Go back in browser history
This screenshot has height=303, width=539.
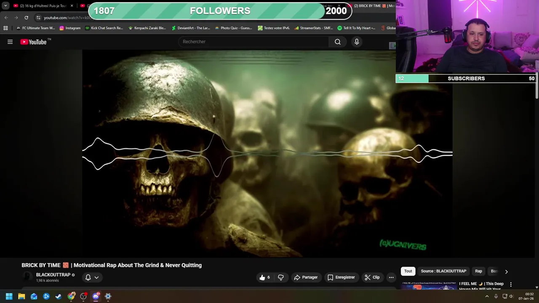tap(6, 18)
